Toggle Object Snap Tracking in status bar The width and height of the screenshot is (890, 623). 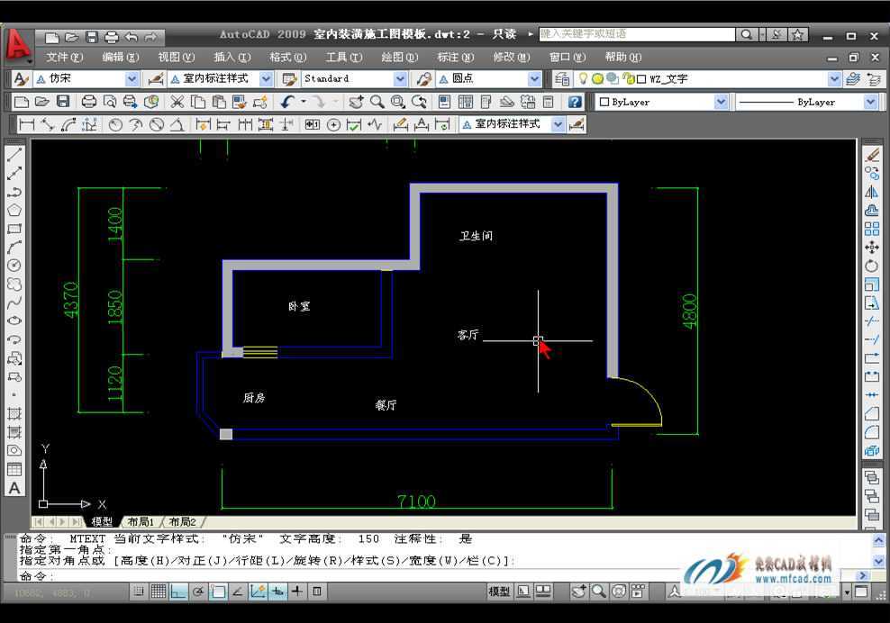click(238, 591)
